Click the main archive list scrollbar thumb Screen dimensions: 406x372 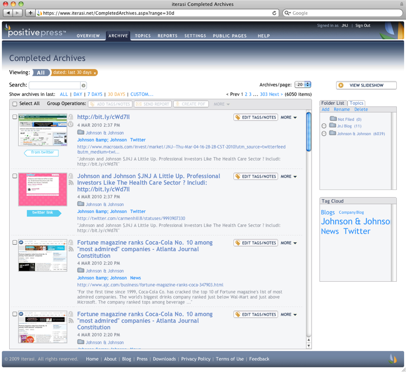click(308, 131)
